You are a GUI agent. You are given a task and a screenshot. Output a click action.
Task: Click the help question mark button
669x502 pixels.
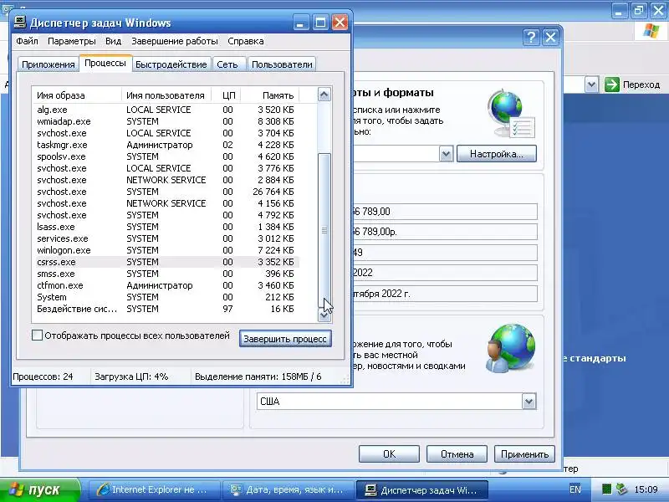[x=531, y=38]
